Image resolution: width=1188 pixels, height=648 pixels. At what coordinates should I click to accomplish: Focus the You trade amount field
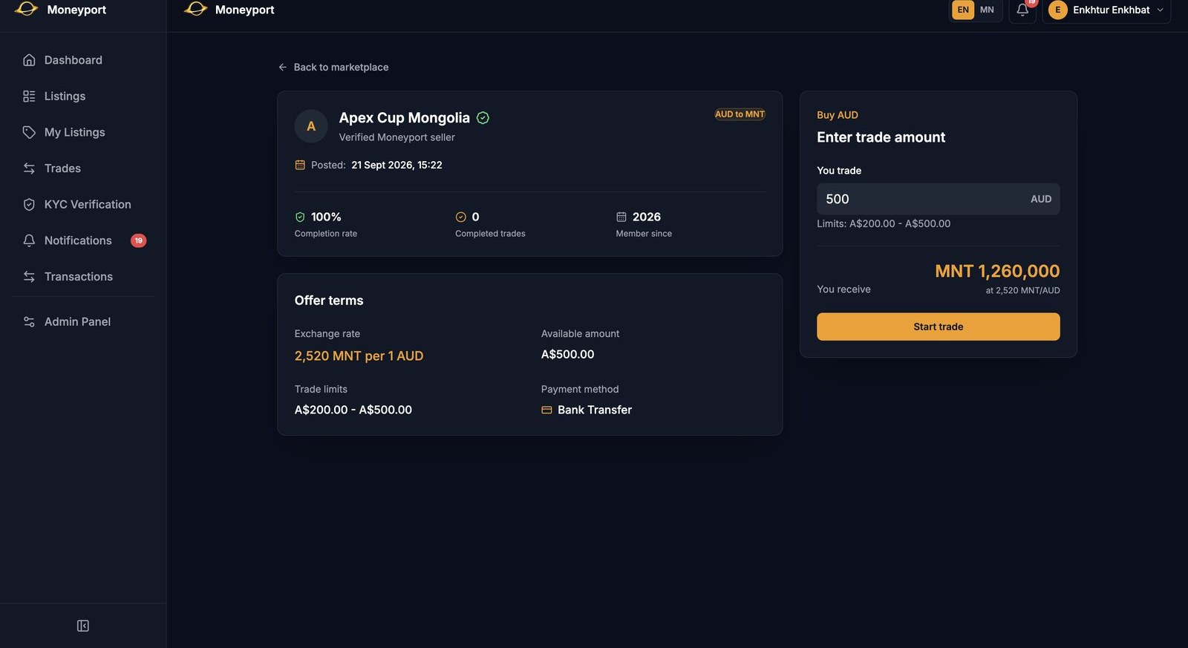pyautogui.click(x=938, y=199)
